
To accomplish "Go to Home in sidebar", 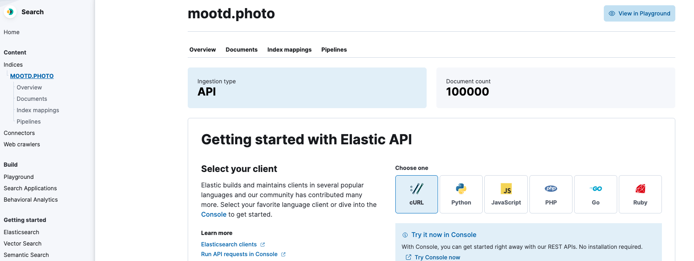I will [11, 32].
